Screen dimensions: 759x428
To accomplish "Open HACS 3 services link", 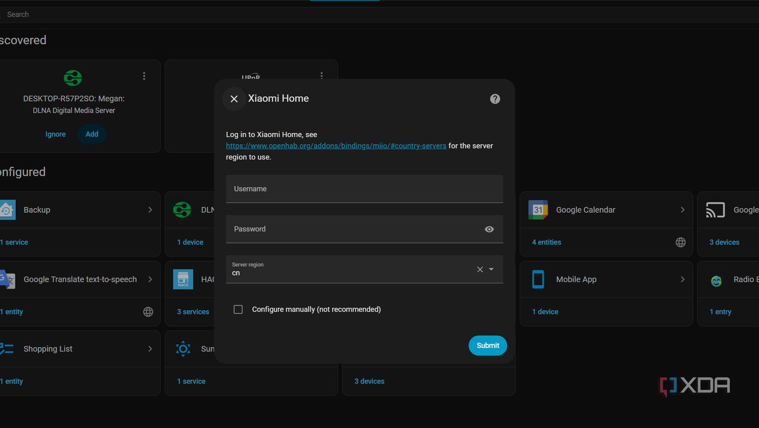I will 193,312.
